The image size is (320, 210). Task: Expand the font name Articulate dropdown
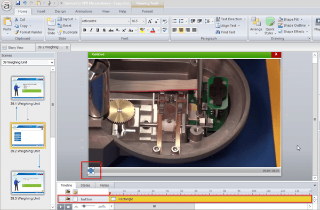click(x=129, y=21)
